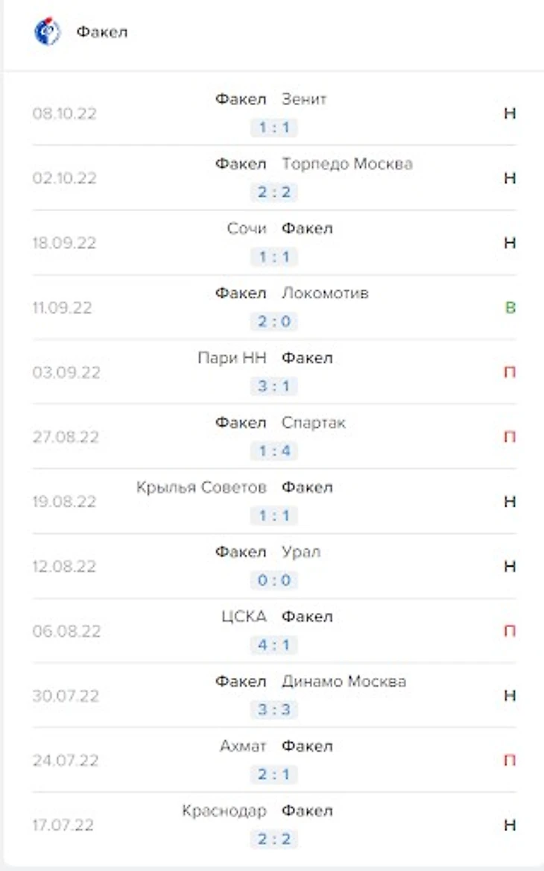Select Крылья Советов team name
Viewport: 544px width, 871px height.
[201, 488]
